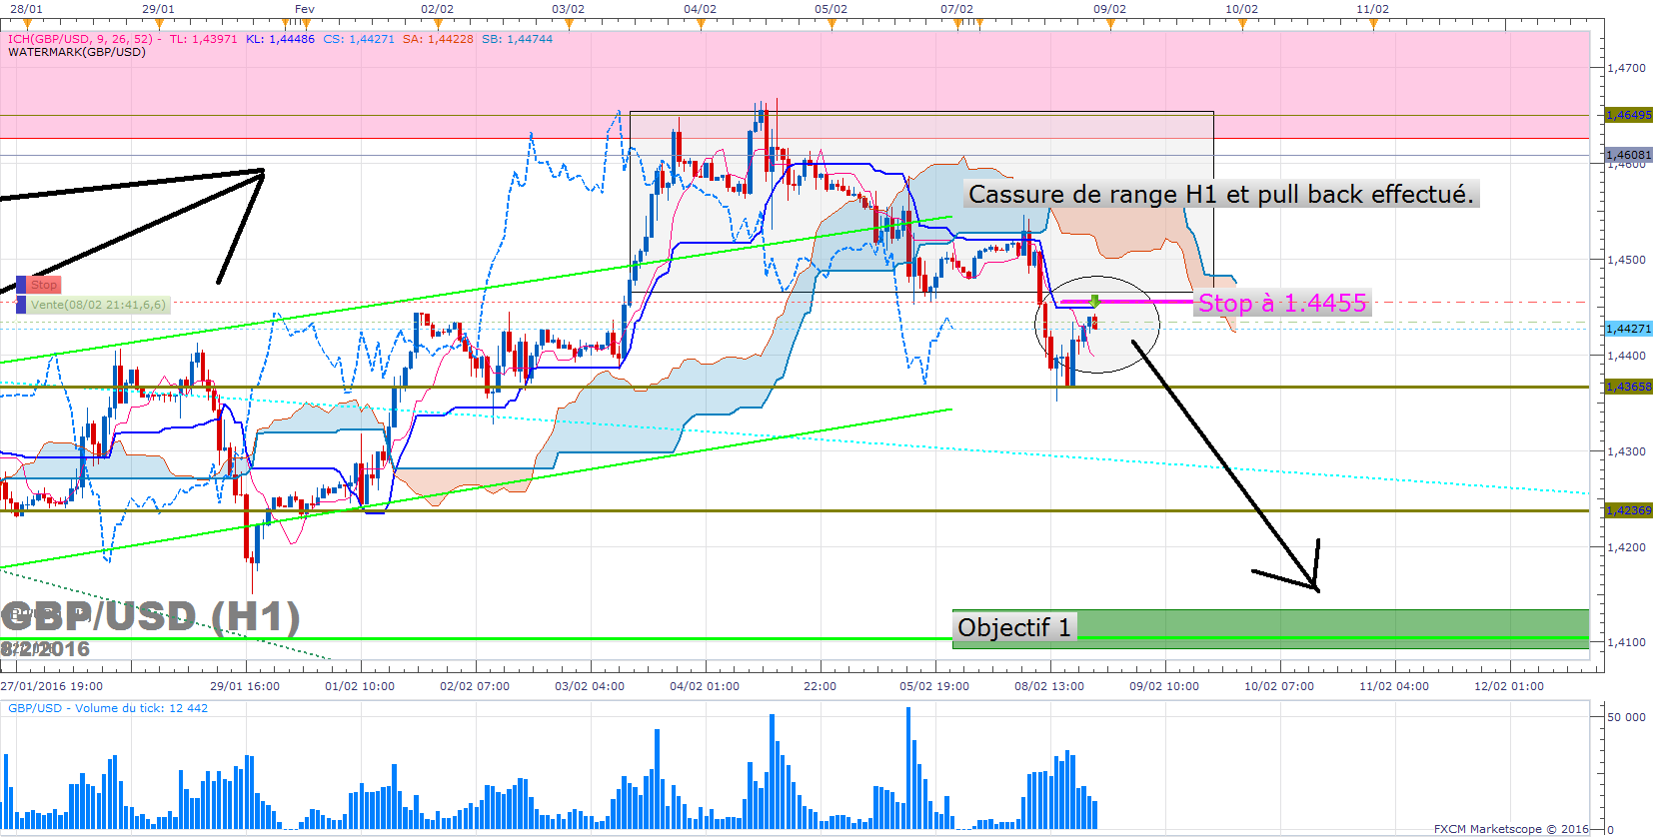1662x837 pixels.
Task: Click the CS: 1,44271 Ichimoku value
Action: [x=359, y=39]
